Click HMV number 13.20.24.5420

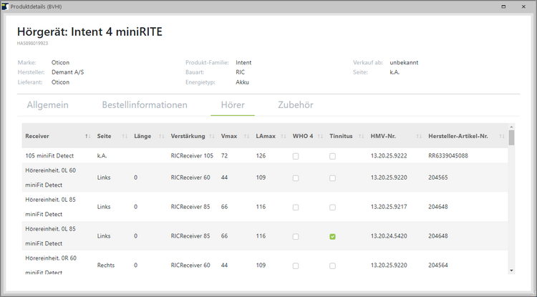click(389, 236)
